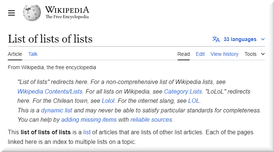Image resolution: width=274 pixels, height=152 pixels.
Task: Click the list link in intro sentence
Action: (x=87, y=132)
